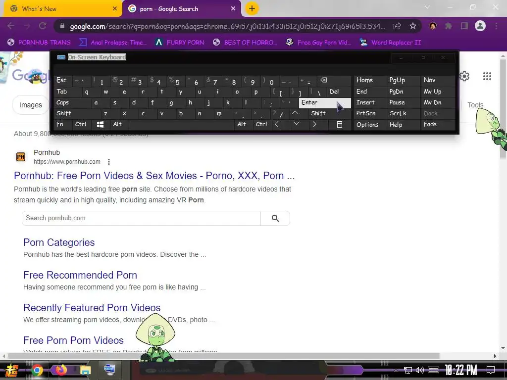
Task: Click the PrtScn key on the keyboard
Action: [x=370, y=113]
